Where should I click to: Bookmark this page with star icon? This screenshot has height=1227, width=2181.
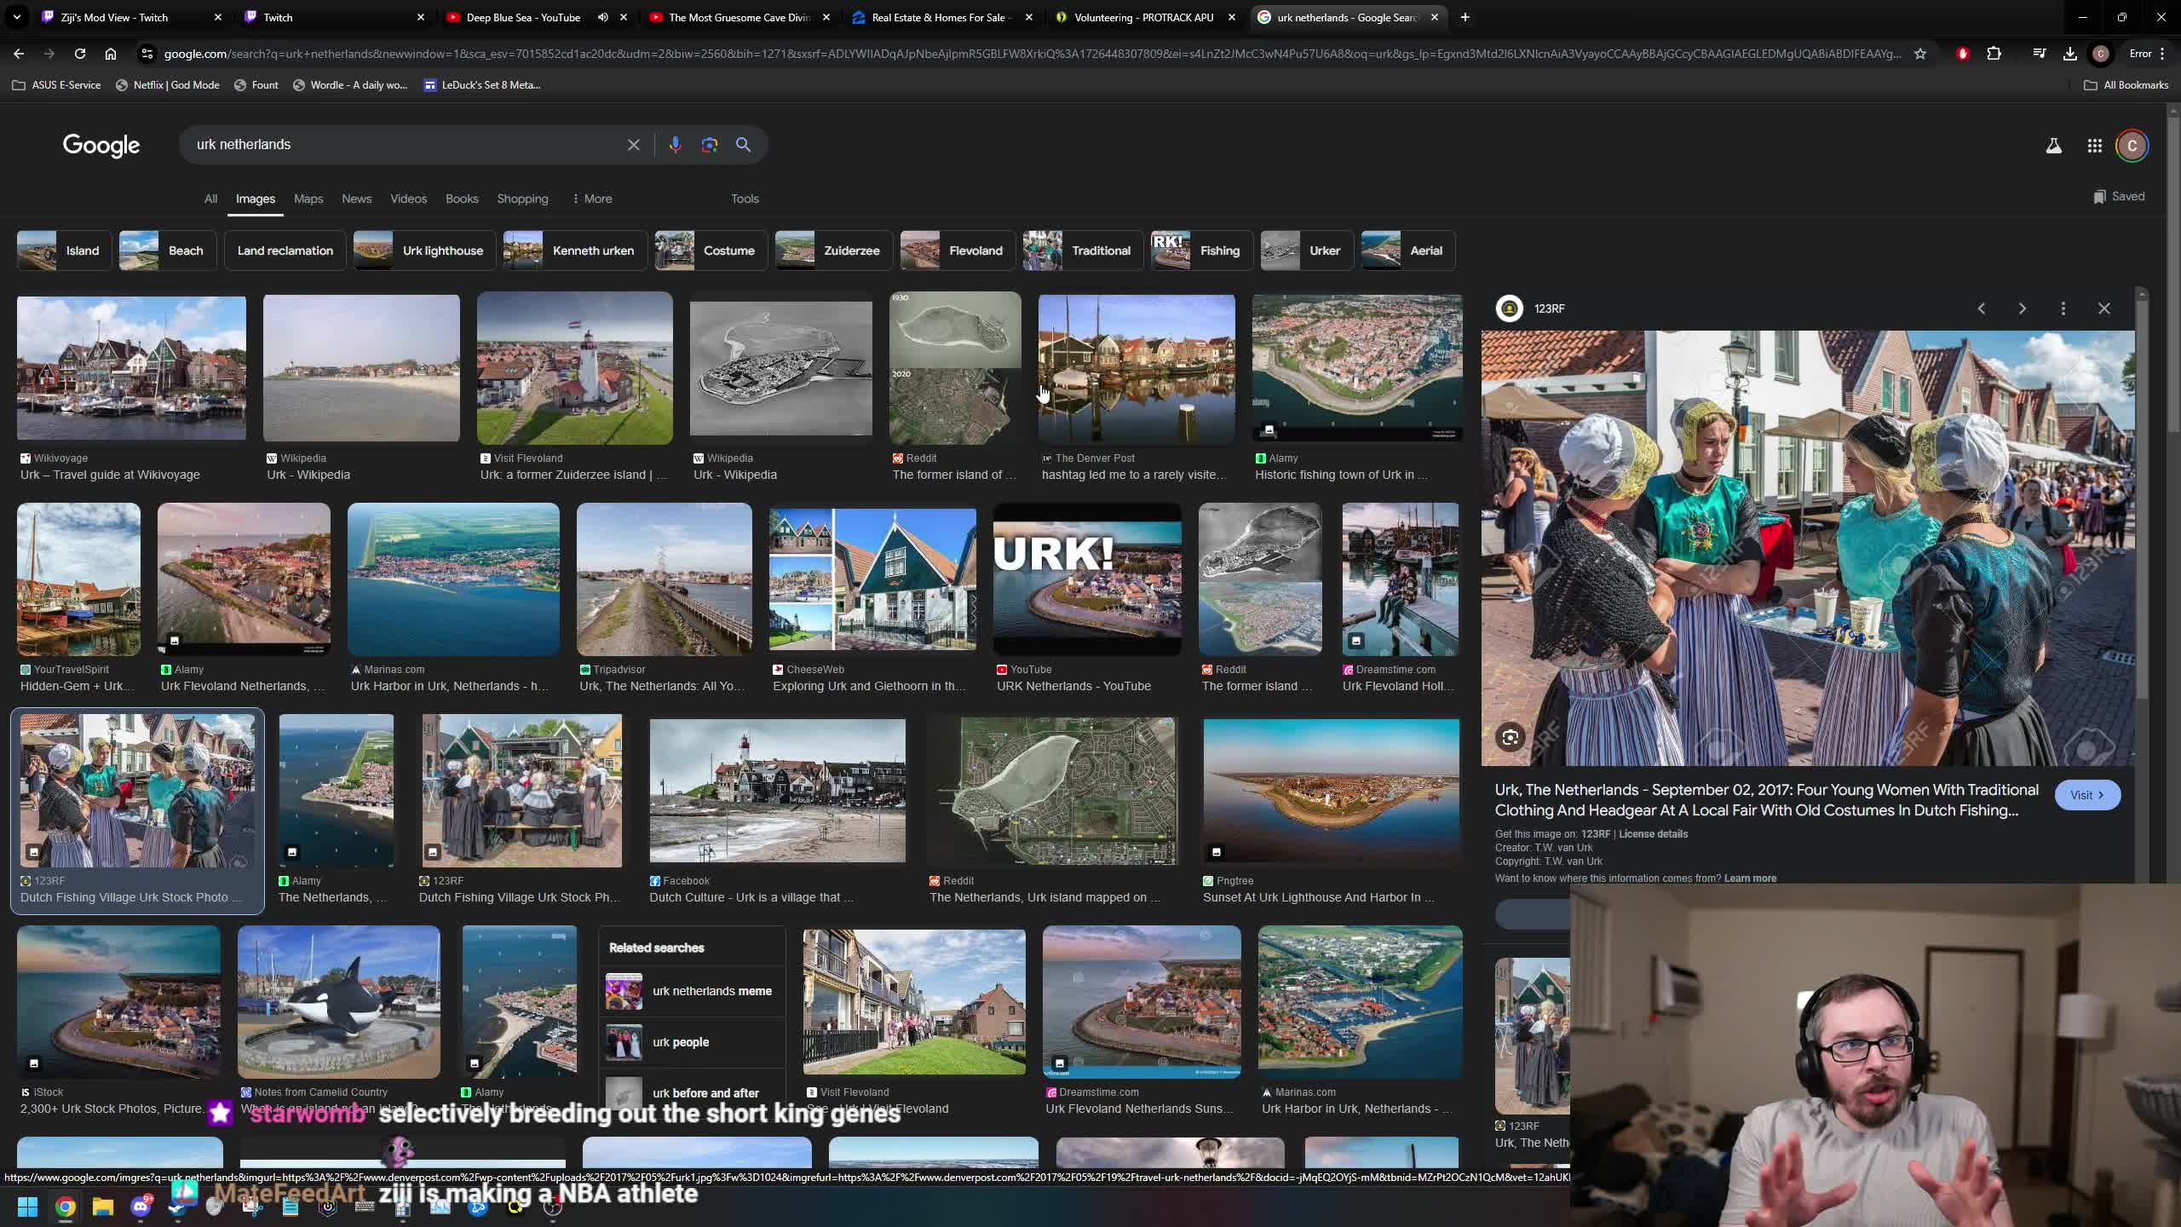1920,54
